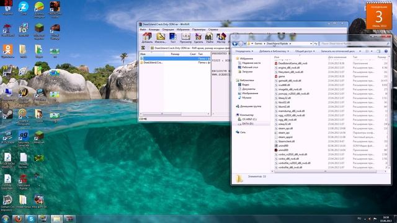Click the Мастер (Wizard) icon in WinRAR
The image size is (397, 223).
point(221,38)
